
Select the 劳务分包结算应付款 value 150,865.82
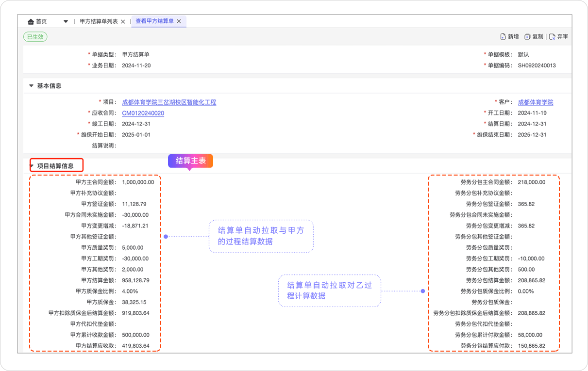pos(531,346)
